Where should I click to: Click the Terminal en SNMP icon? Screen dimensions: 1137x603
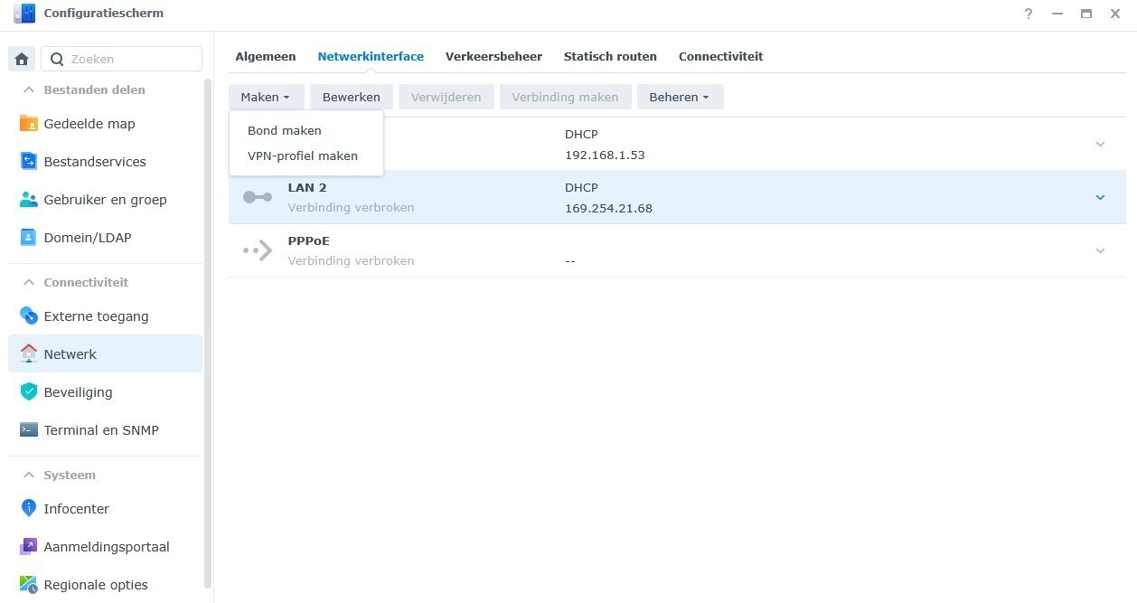coord(28,429)
